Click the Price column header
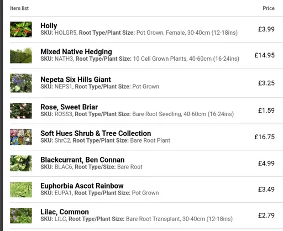This screenshot has height=231, width=283. pyautogui.click(x=269, y=8)
